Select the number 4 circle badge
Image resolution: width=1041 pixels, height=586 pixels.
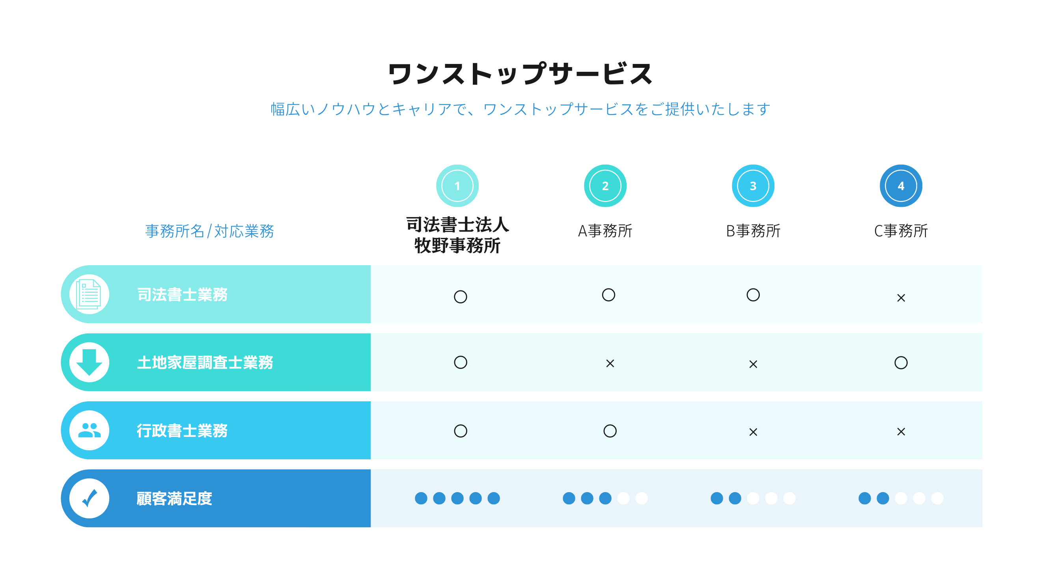[x=901, y=185]
